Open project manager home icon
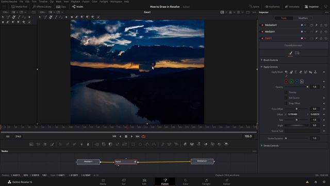 tap(316, 182)
